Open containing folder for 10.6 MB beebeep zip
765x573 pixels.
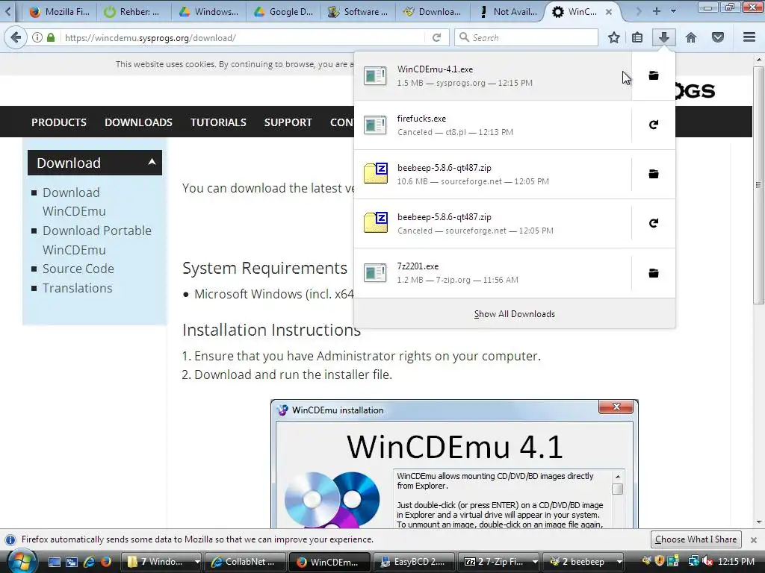[x=653, y=174]
